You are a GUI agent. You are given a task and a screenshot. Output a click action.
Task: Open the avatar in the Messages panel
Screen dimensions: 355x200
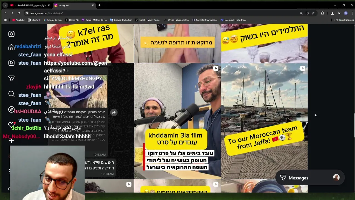tap(336, 177)
